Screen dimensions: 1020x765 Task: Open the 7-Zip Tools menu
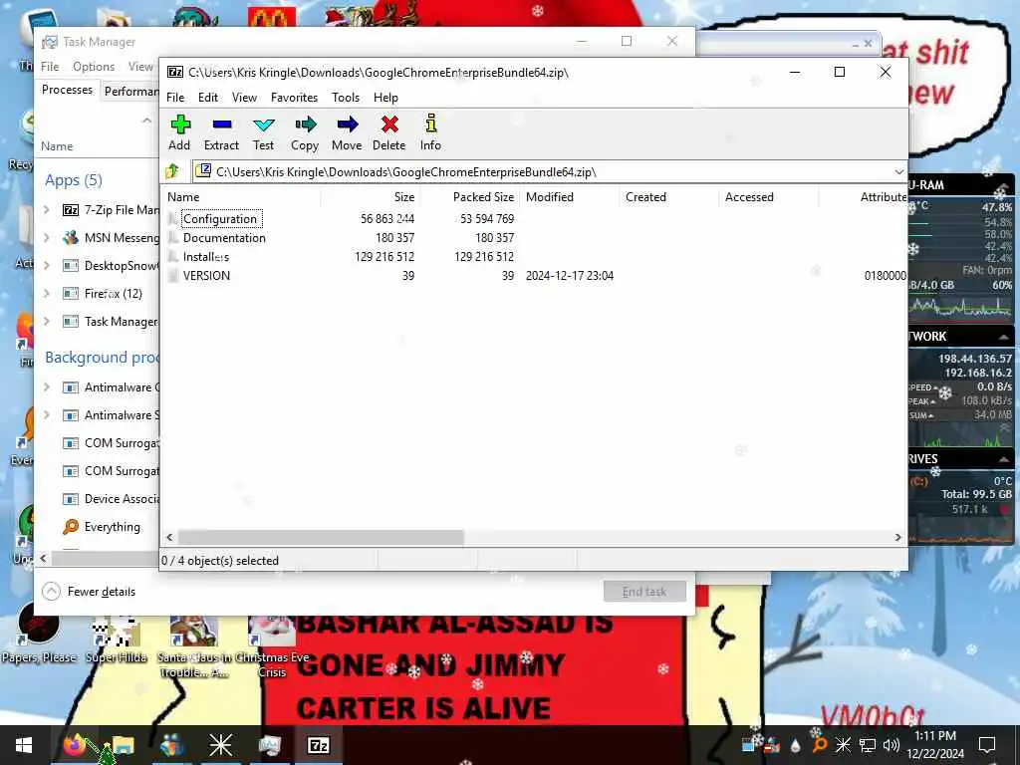point(346,98)
